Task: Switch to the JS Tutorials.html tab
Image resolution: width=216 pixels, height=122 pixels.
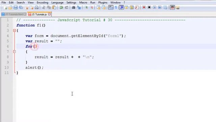Action: click(14, 14)
